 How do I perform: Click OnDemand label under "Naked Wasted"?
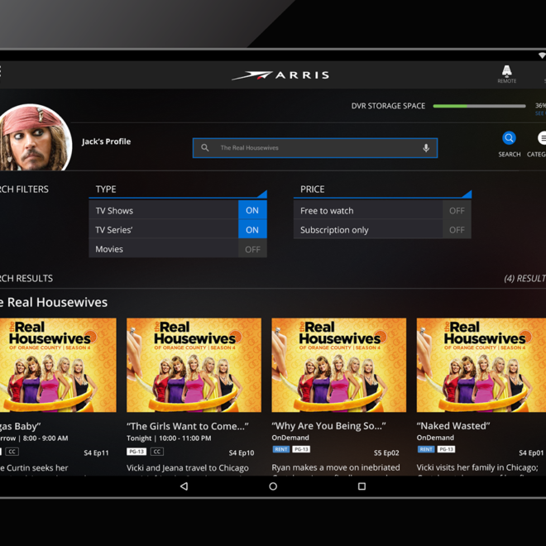435,438
